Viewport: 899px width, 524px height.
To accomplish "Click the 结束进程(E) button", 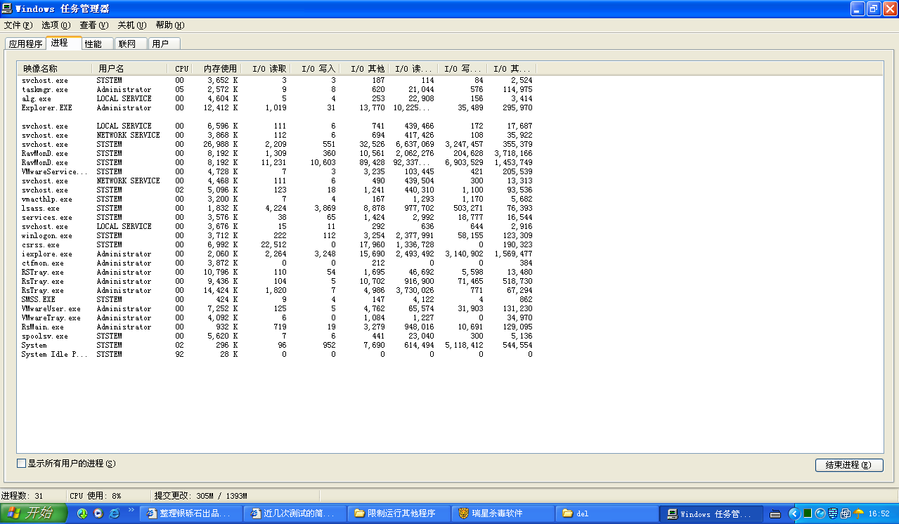I will click(849, 465).
